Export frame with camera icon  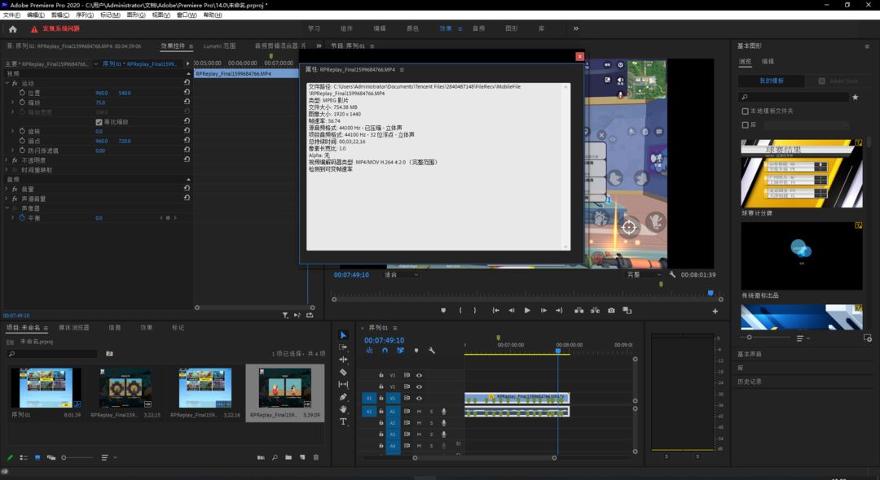(x=611, y=310)
